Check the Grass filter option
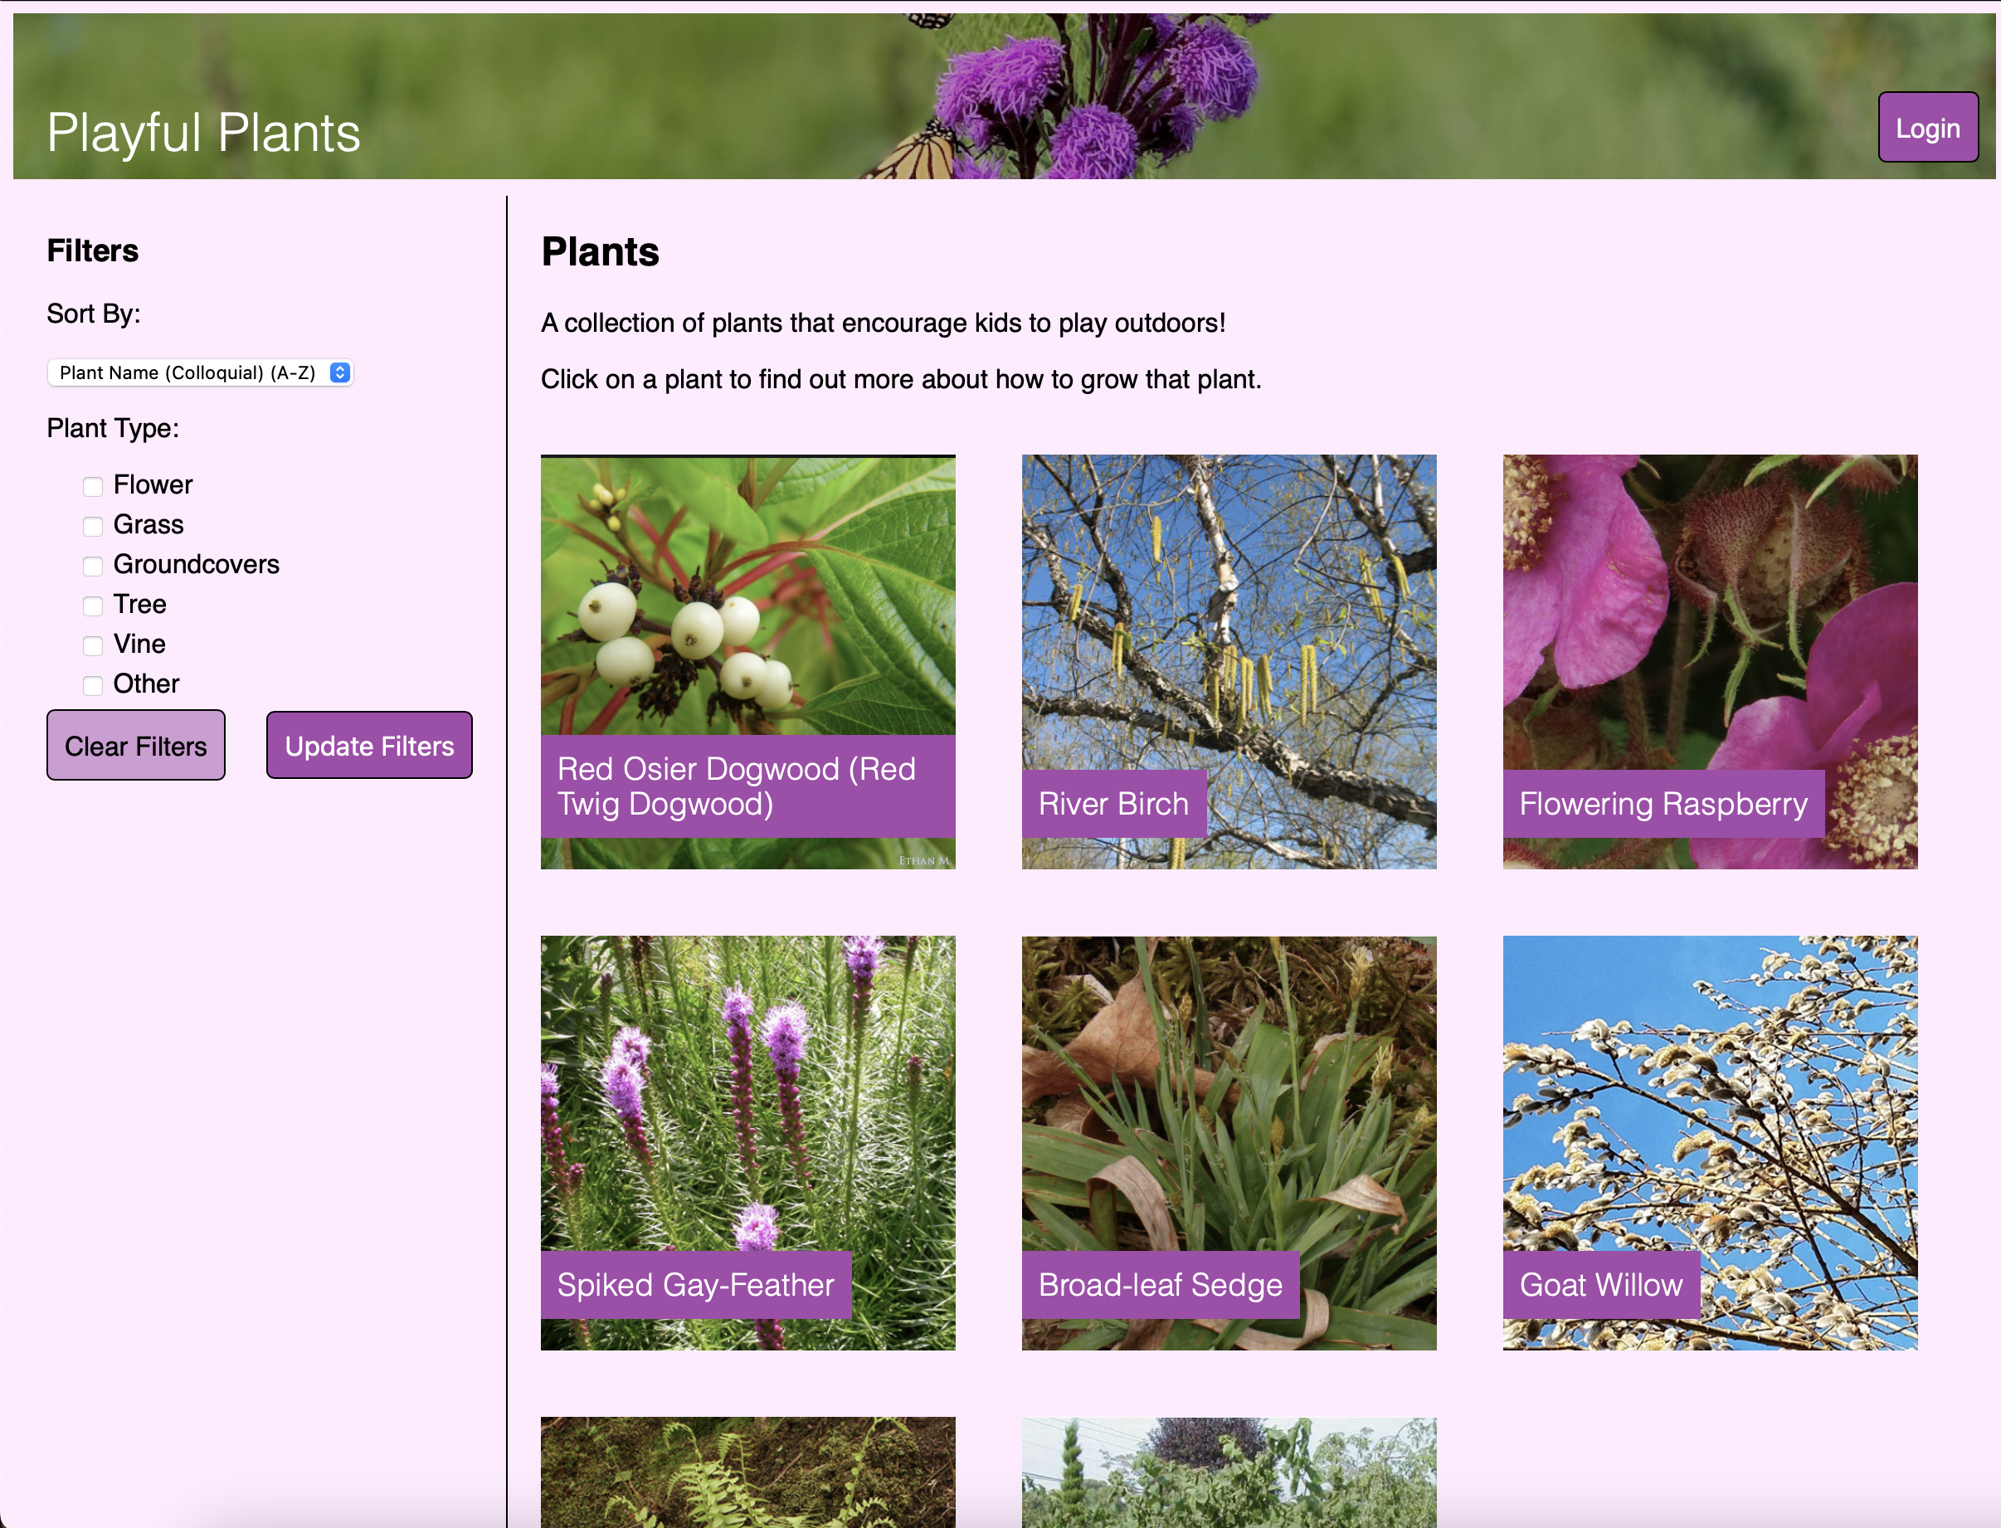 [x=93, y=526]
